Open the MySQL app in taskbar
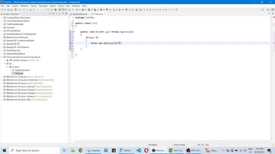The image size is (275, 154). coord(125,150)
